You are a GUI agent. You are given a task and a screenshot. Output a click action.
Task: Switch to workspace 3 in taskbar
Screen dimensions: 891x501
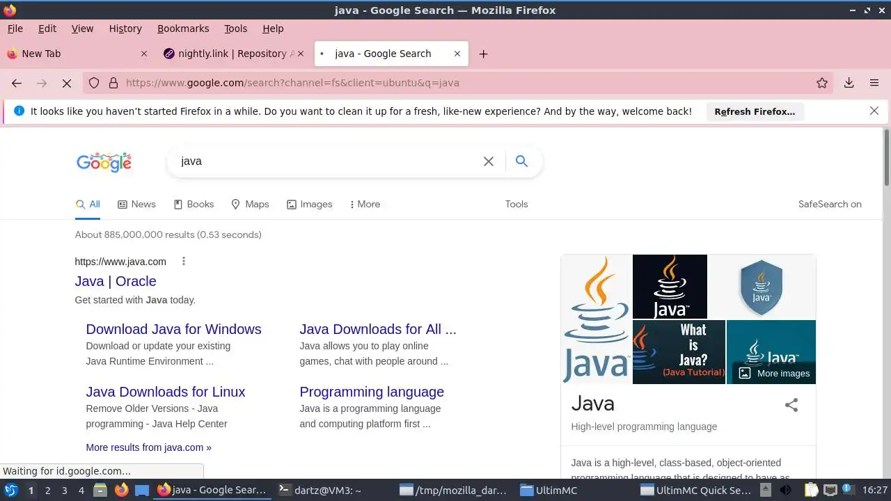click(x=64, y=491)
